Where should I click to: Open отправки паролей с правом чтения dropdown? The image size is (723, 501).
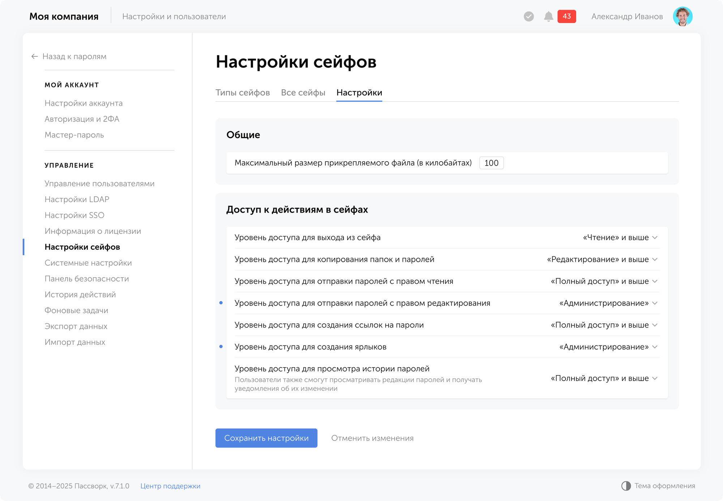tap(604, 281)
